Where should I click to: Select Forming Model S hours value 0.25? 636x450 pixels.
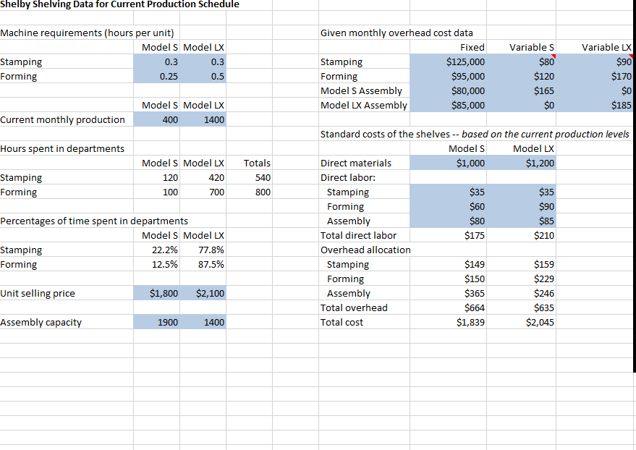[x=156, y=76]
